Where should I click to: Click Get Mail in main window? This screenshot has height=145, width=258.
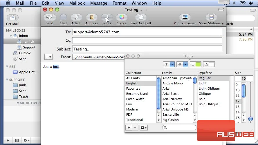pyautogui.click(x=12, y=18)
